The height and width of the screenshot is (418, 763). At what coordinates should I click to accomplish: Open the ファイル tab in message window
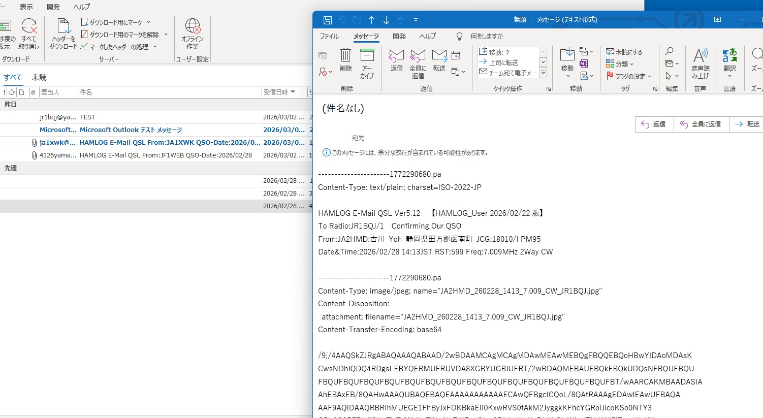[x=329, y=37]
